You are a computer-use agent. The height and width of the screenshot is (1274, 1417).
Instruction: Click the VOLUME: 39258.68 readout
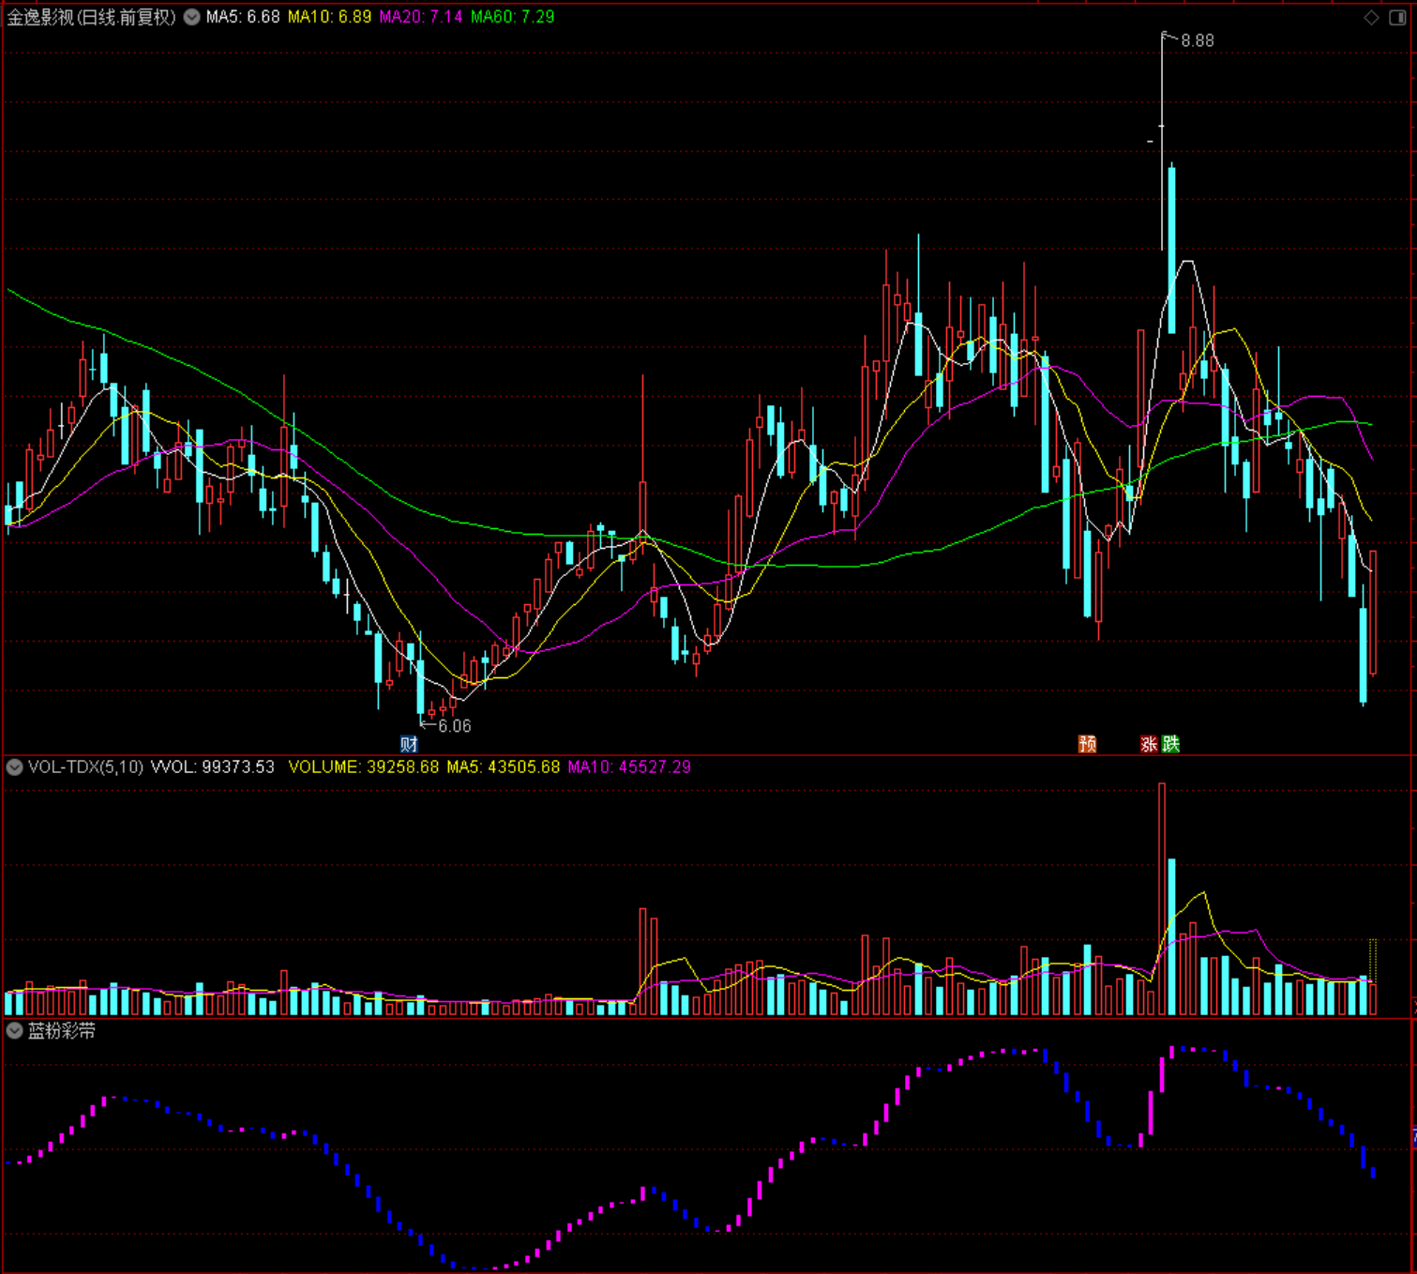pos(363,766)
